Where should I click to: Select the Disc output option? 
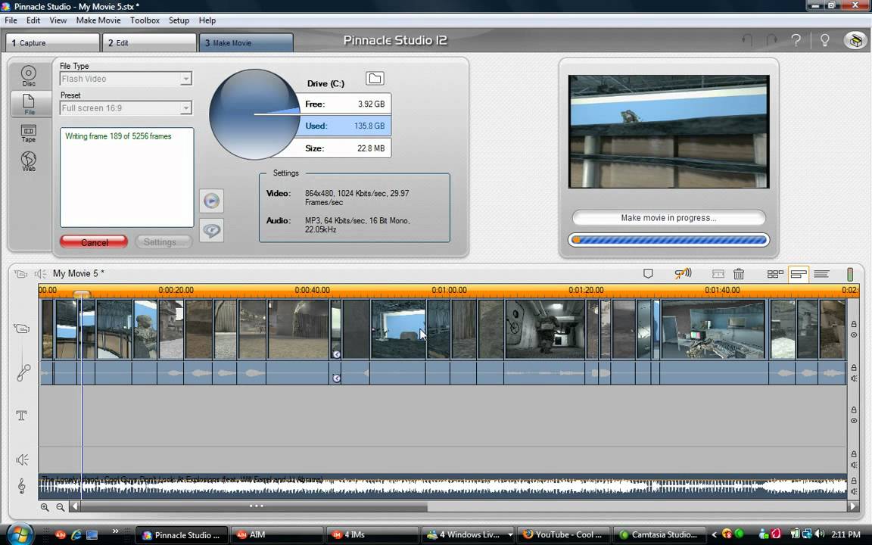click(x=29, y=76)
